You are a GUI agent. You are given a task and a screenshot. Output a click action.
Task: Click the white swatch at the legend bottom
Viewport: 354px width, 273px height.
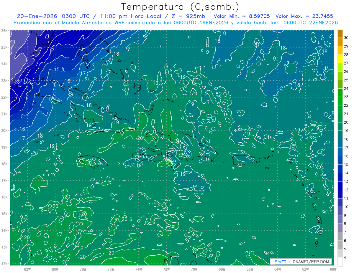340,262
